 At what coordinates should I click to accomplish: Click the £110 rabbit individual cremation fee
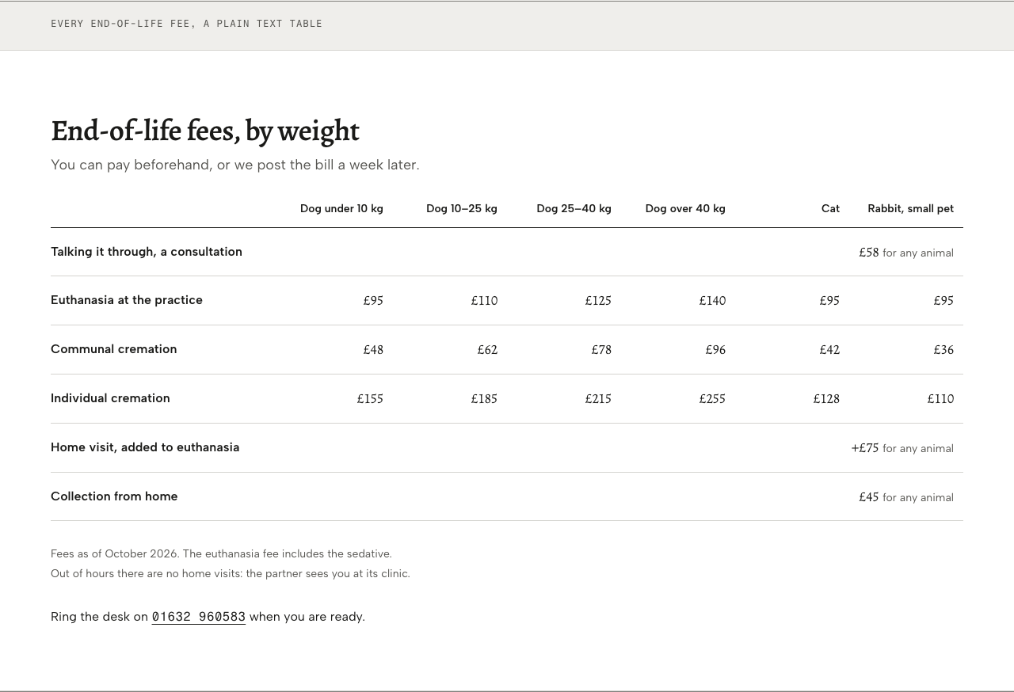click(940, 399)
